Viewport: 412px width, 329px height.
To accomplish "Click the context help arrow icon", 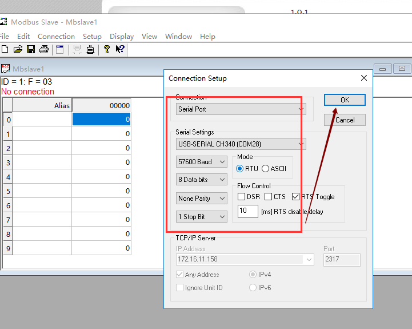I will pos(120,50).
